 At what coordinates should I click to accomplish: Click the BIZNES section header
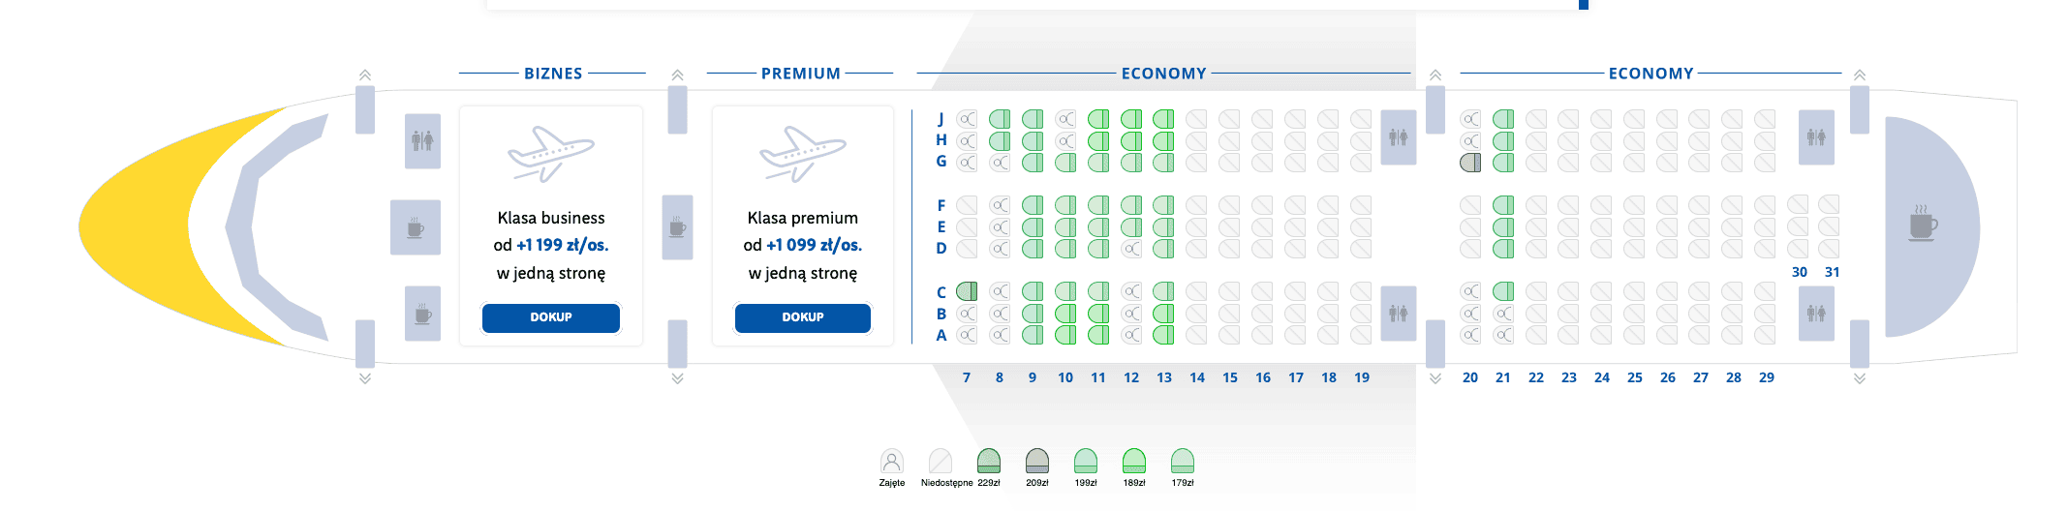[553, 74]
